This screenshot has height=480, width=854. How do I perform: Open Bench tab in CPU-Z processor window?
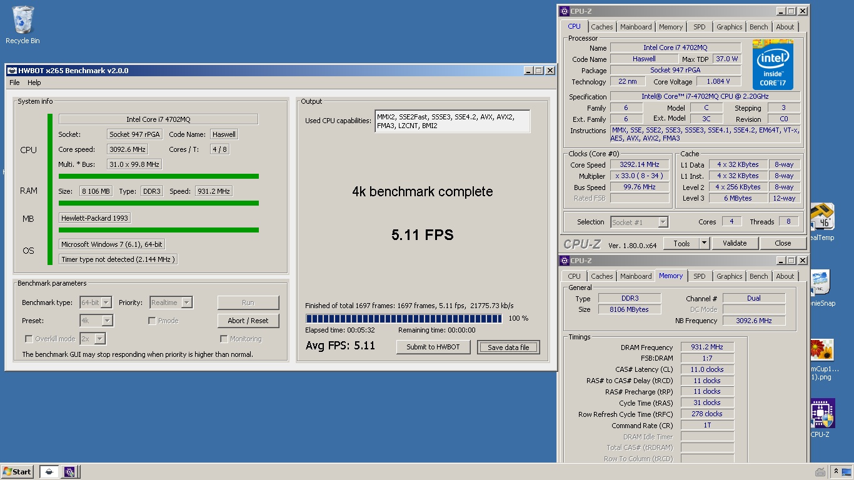(759, 27)
